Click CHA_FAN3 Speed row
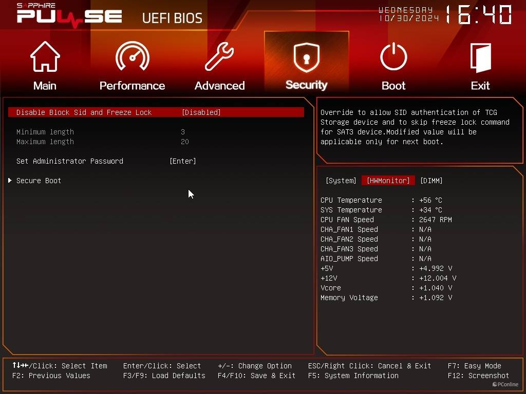This screenshot has width=526, height=394. (x=376, y=249)
